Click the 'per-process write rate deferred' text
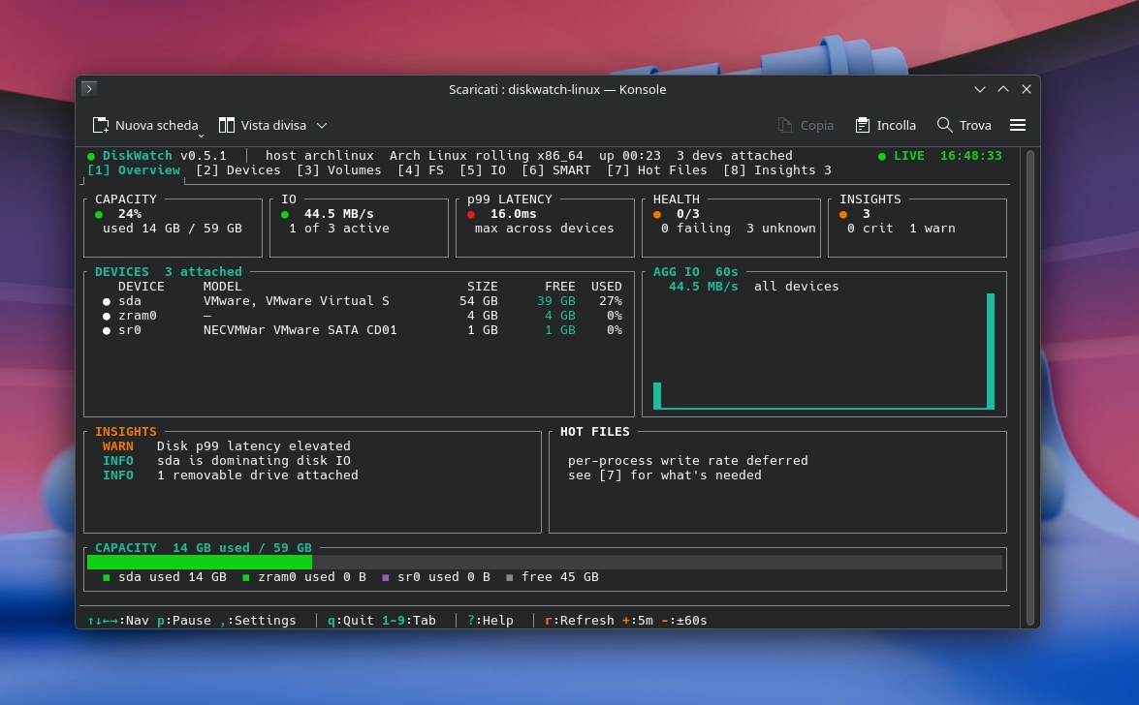The height and width of the screenshot is (705, 1139). coord(688,460)
